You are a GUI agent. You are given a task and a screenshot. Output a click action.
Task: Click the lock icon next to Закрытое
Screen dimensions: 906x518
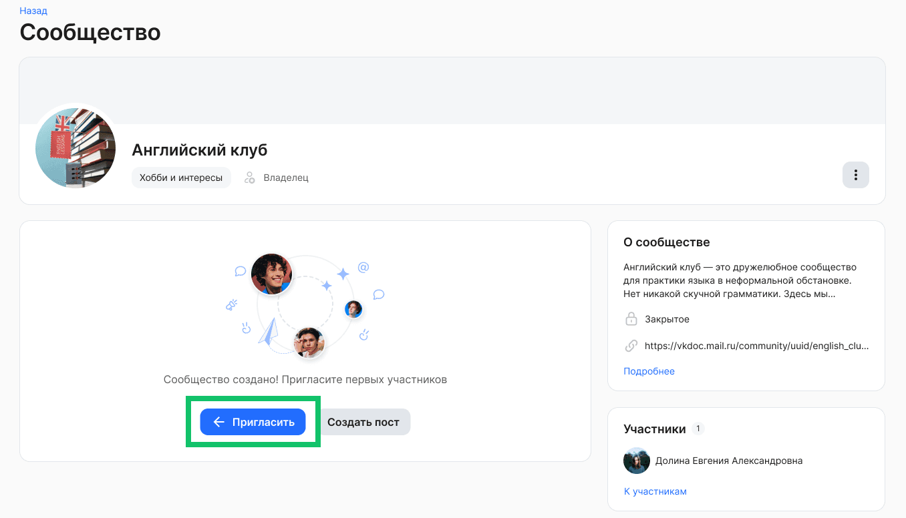pos(631,319)
